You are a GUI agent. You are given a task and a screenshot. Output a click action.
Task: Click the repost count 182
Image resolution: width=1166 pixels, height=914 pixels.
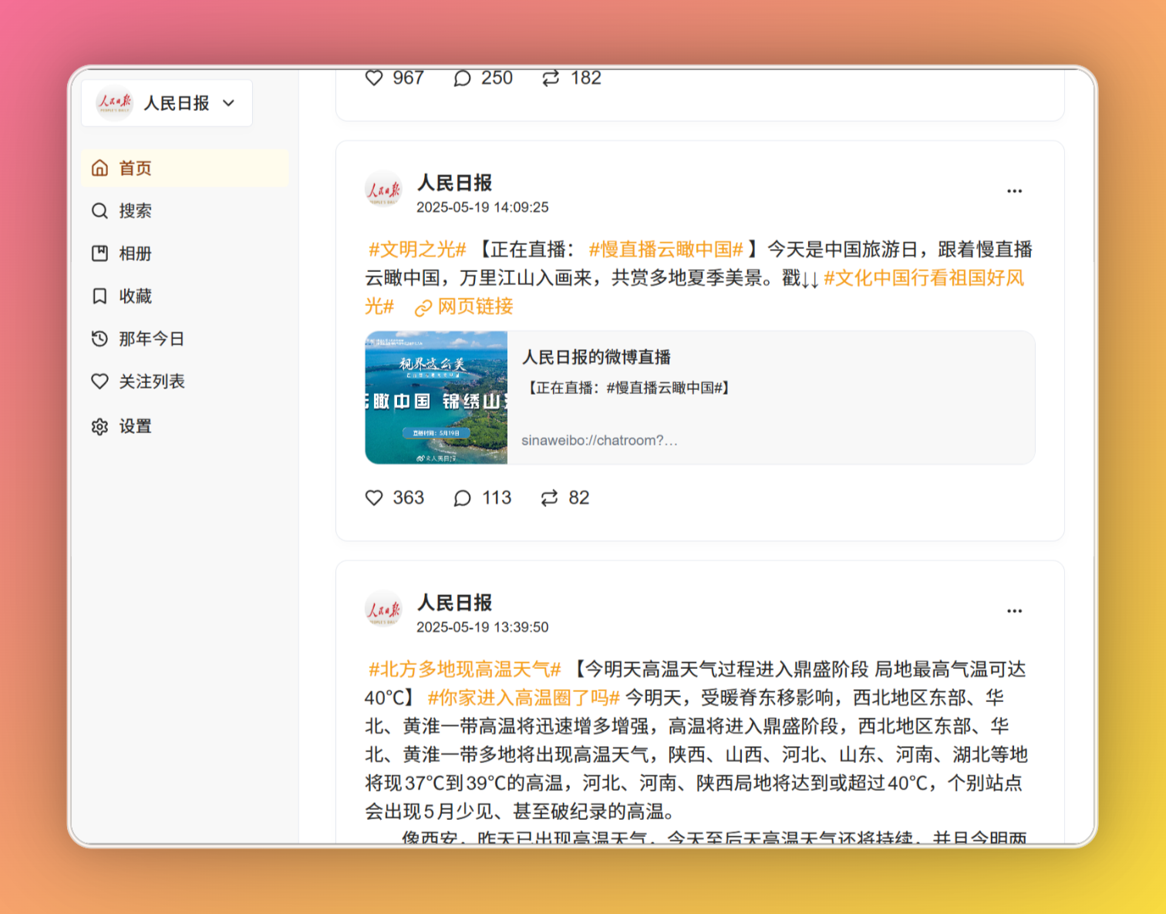586,78
